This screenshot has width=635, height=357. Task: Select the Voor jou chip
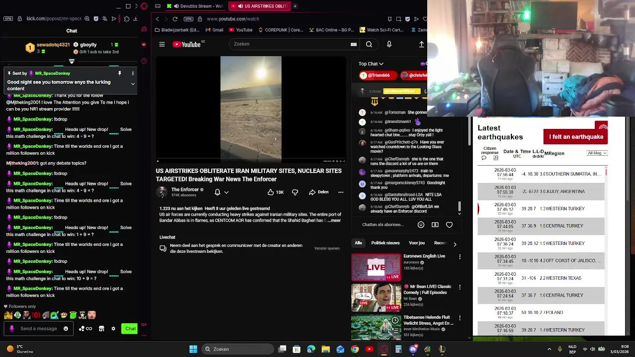tap(417, 243)
